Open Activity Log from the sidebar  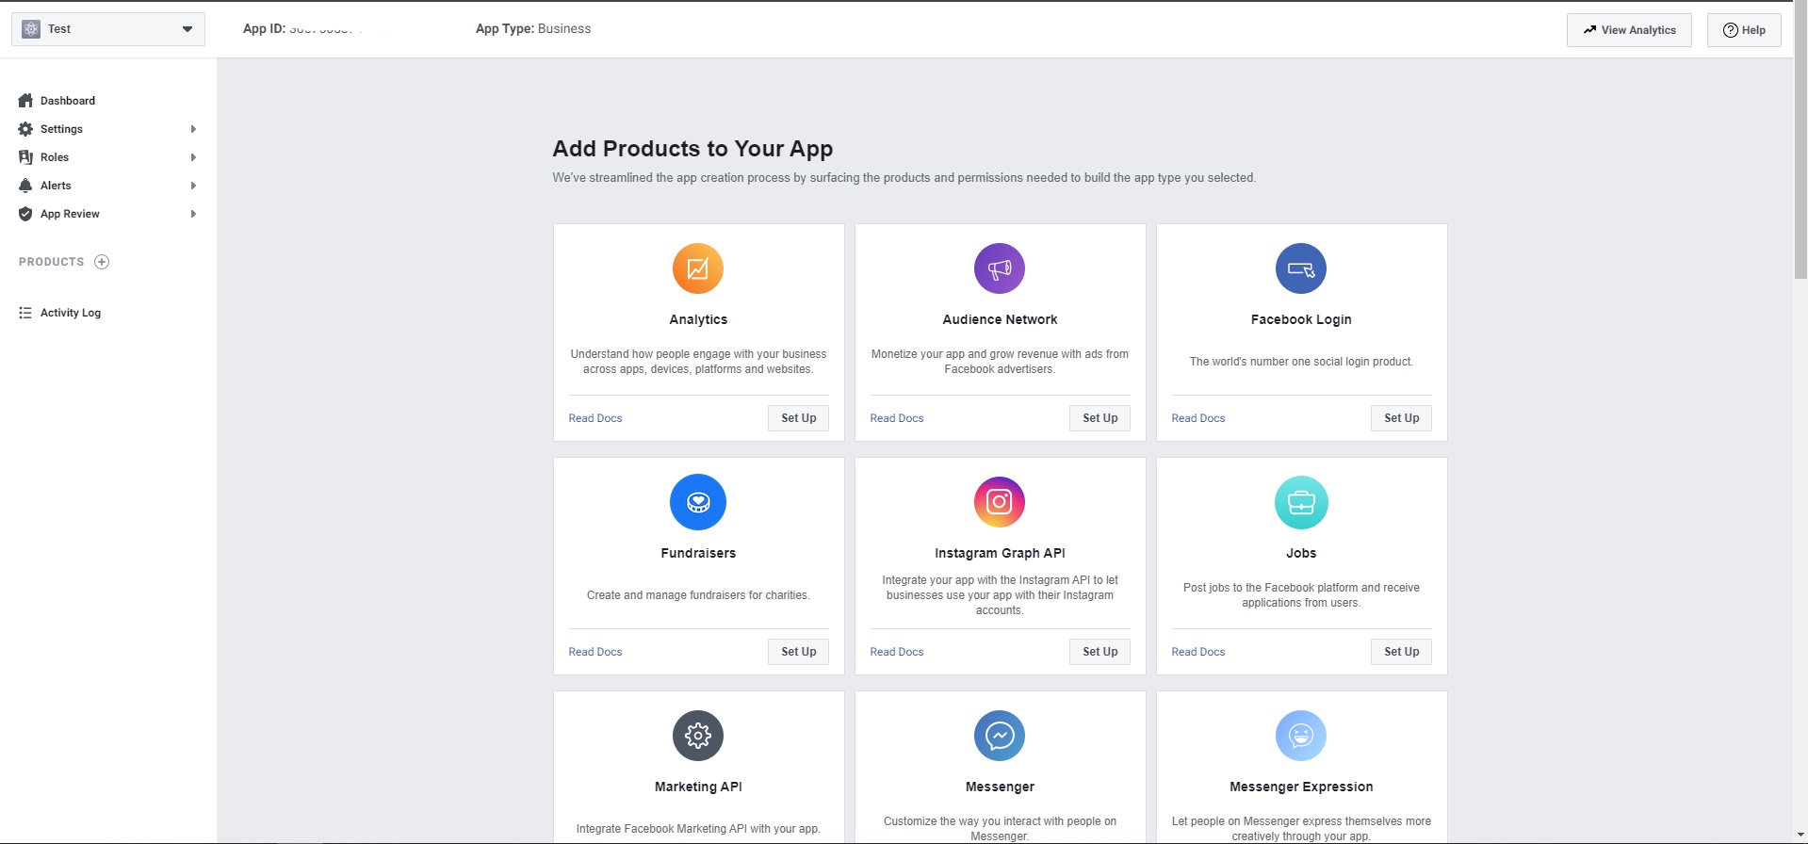pos(70,313)
